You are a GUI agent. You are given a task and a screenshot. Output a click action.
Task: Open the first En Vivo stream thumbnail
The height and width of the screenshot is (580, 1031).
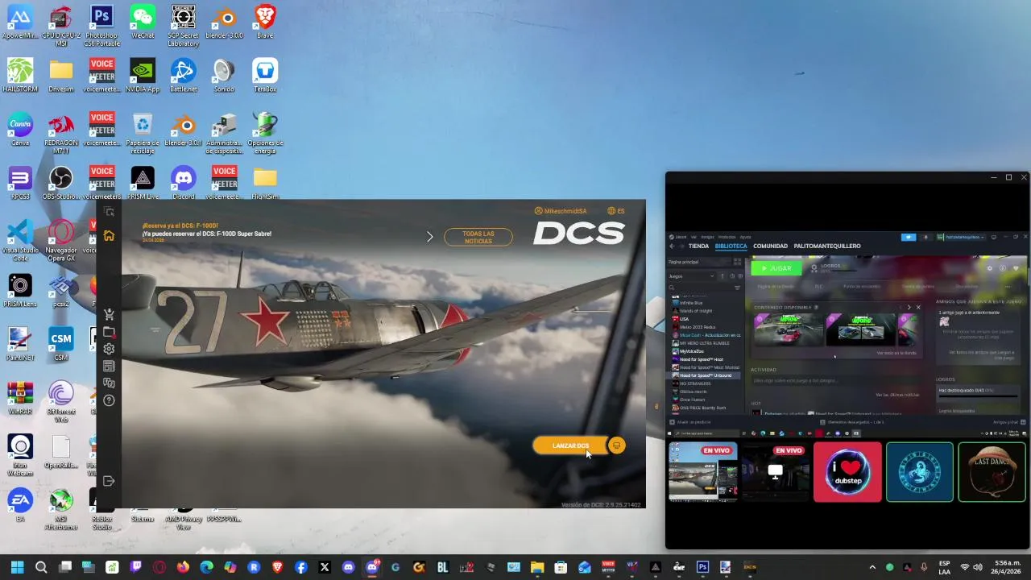tap(703, 472)
